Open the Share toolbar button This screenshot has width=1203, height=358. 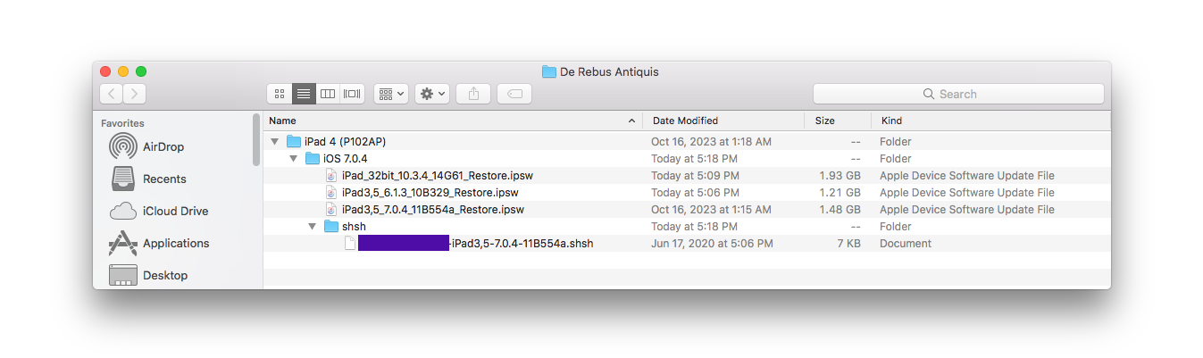pyautogui.click(x=473, y=93)
